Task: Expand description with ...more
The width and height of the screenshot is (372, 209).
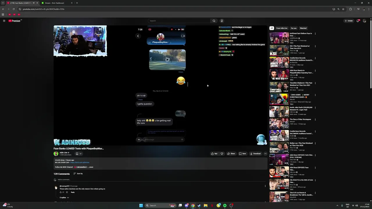Action: 91,167
